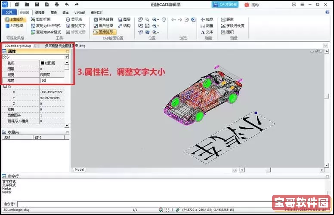Click properties list scroll-down arrow

pyautogui.click(x=67, y=126)
